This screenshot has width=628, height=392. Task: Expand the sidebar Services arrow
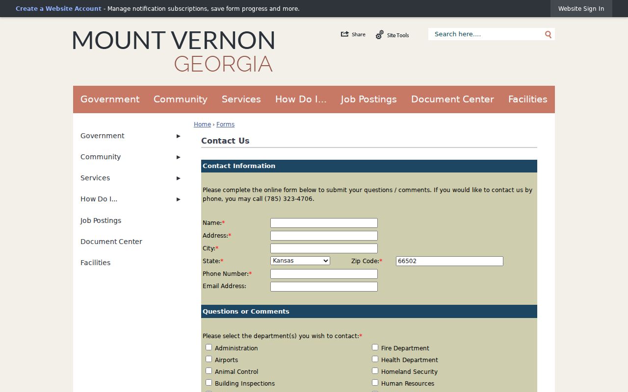coord(179,178)
